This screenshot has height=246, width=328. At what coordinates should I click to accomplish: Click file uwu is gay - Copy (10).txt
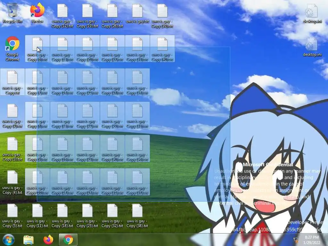coord(37,182)
